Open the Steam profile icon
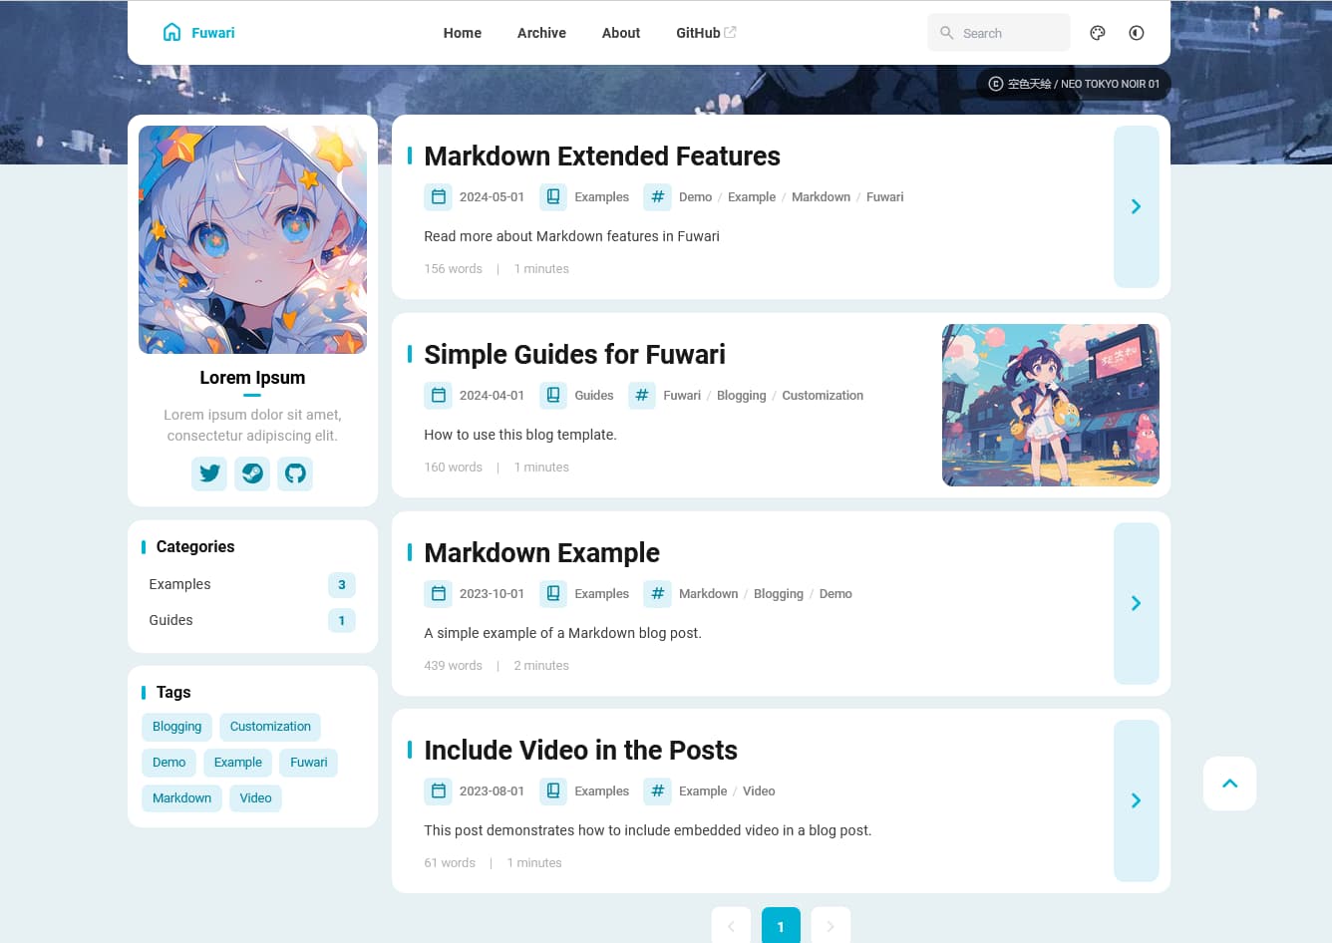Viewport: 1332px width, 943px height. point(252,473)
